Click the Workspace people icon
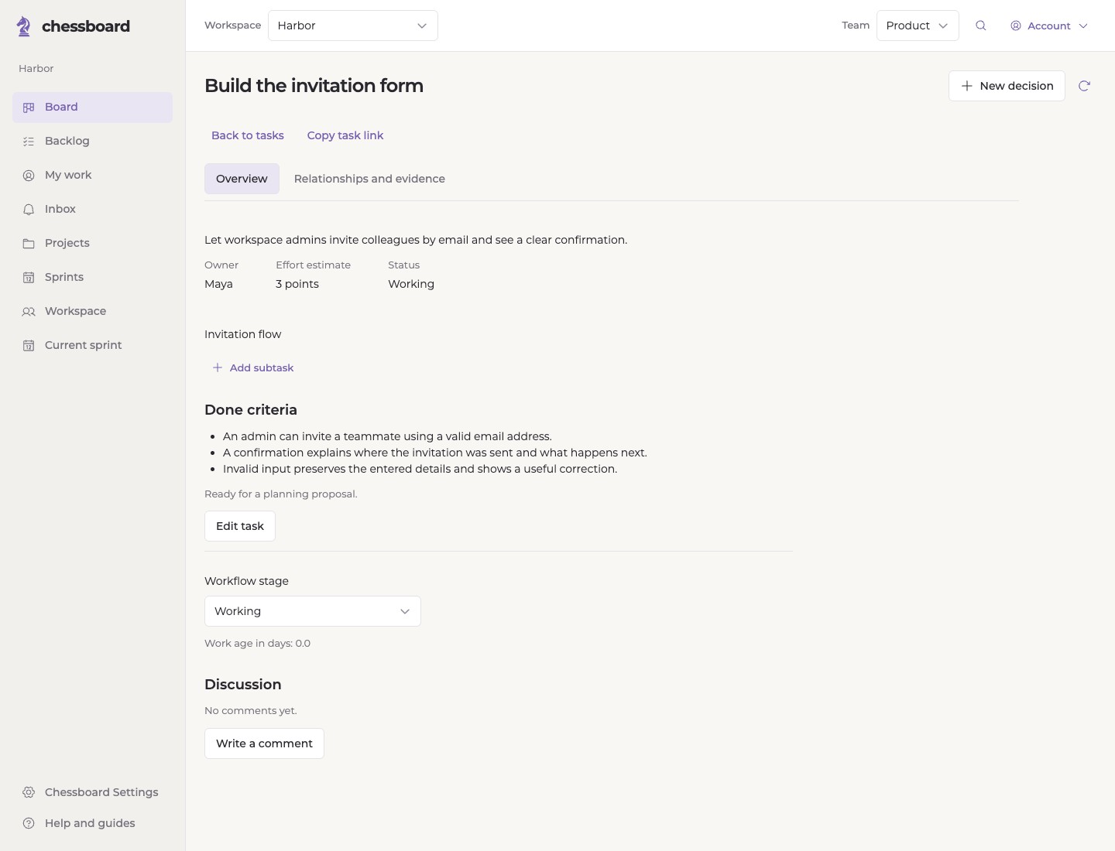This screenshot has height=851, width=1115. click(29, 312)
